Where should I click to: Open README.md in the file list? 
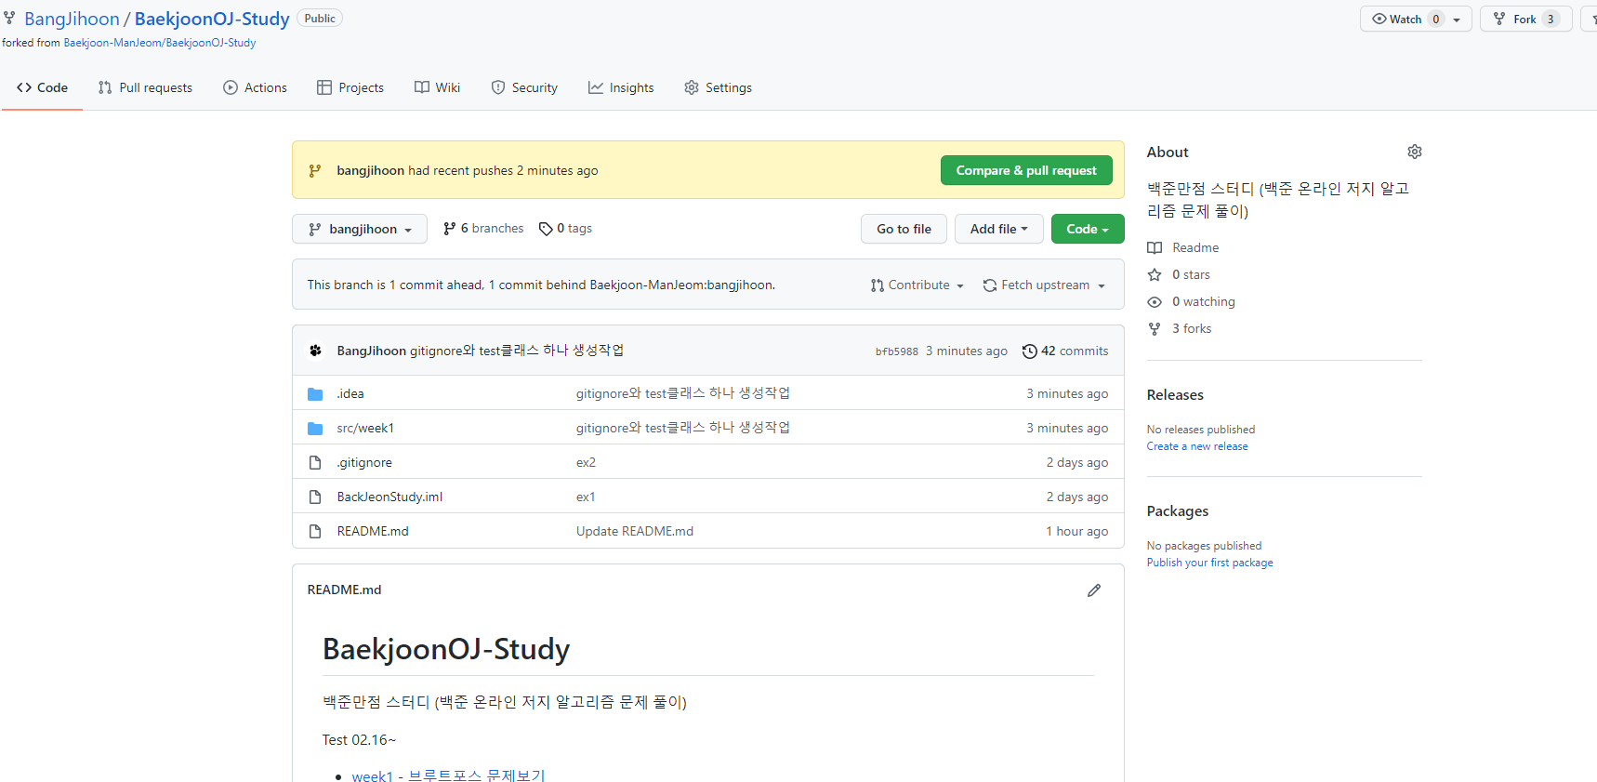coord(373,531)
